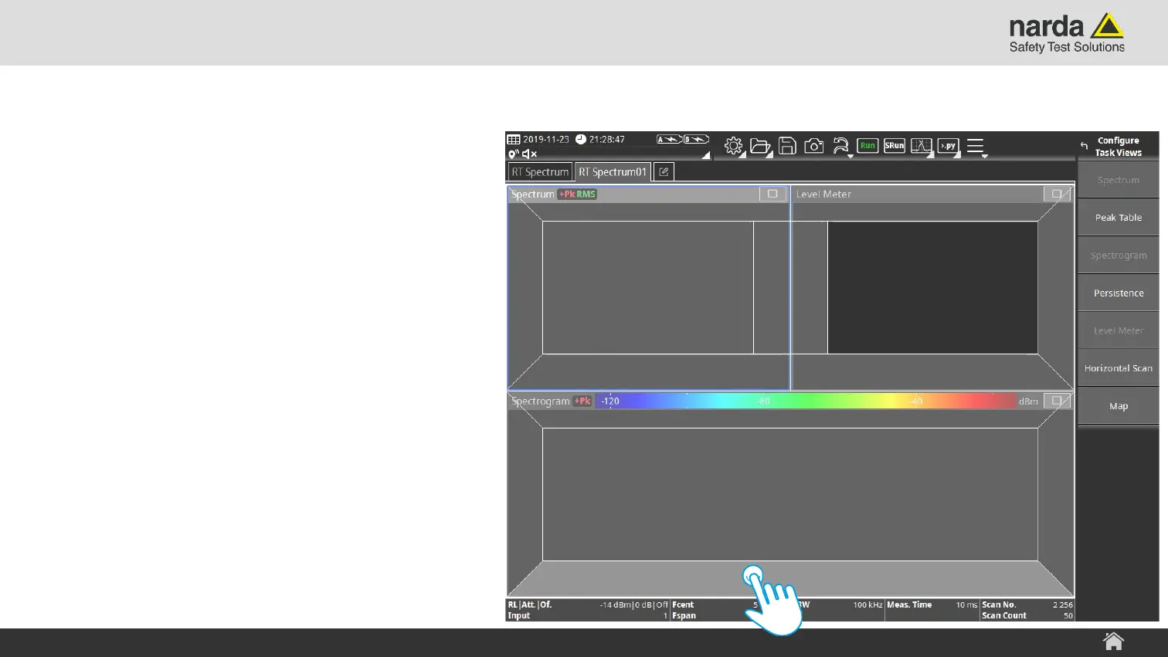Click the save floppy disk icon
1168x657 pixels.
tap(787, 146)
